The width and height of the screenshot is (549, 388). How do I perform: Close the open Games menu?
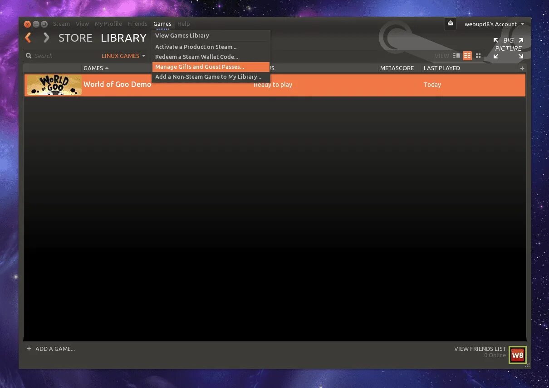click(162, 24)
